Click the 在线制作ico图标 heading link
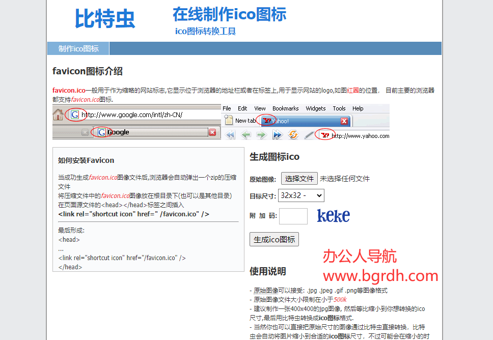Image resolution: width=493 pixels, height=340 pixels. pyautogui.click(x=229, y=14)
